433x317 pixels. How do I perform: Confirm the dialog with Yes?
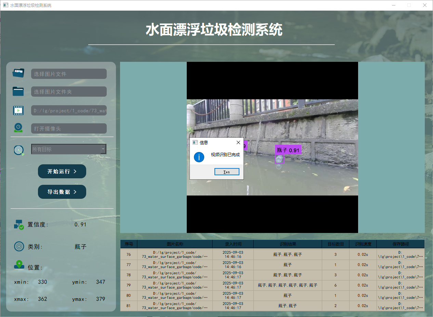tap(227, 172)
